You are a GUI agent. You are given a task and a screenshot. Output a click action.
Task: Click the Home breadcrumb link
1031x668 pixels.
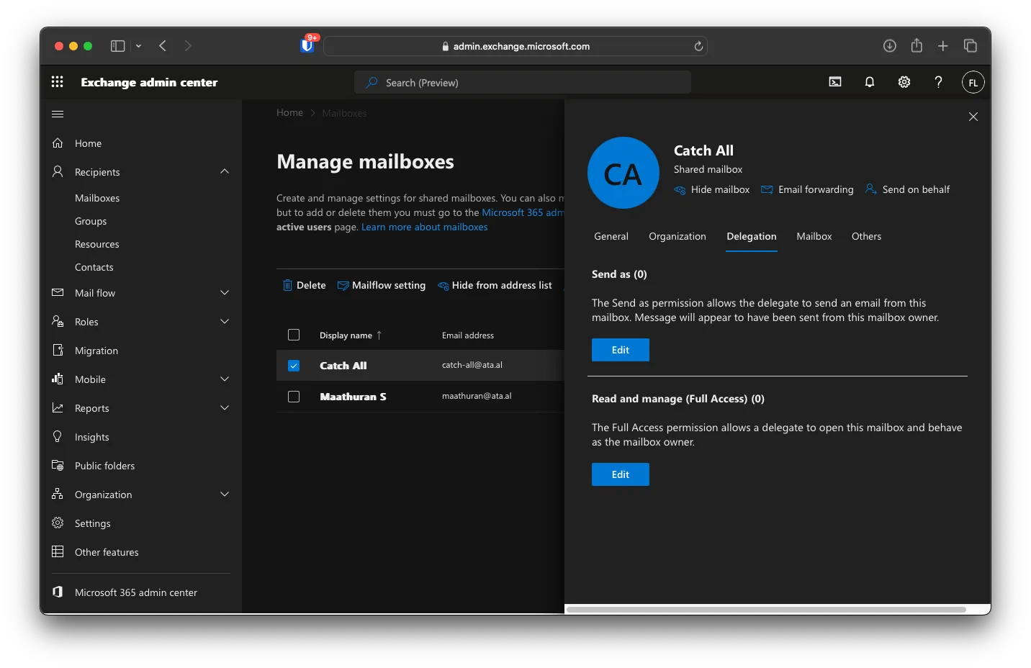click(289, 113)
